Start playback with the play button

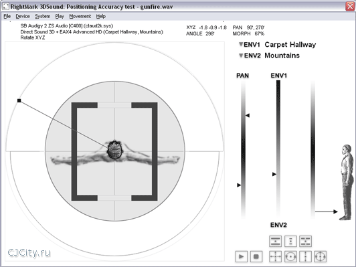(x=241, y=256)
